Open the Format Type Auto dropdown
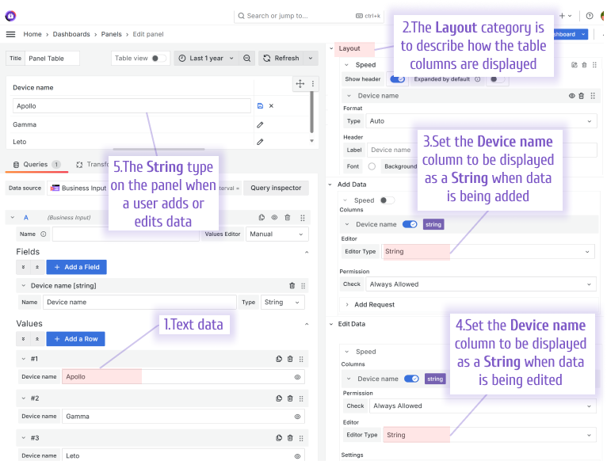This screenshot has width=607, height=461. pos(481,121)
